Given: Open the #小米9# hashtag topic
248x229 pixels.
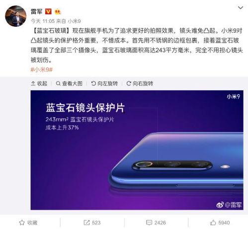Looking at the screenshot, I should (x=42, y=69).
